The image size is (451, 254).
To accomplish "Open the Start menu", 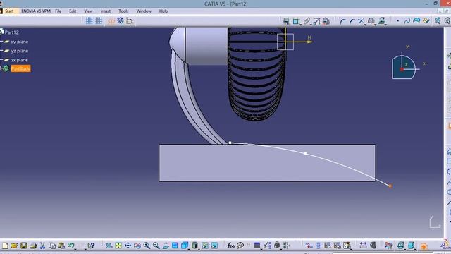I will (x=9, y=11).
